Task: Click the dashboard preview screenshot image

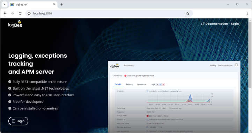Action: 174,97
